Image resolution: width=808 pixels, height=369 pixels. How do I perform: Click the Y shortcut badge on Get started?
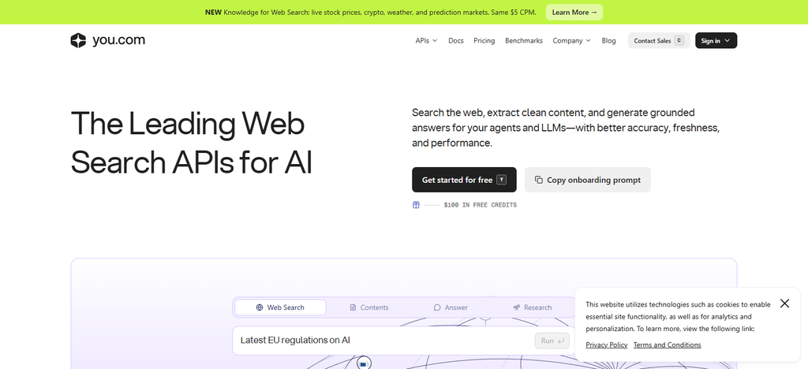click(x=501, y=180)
